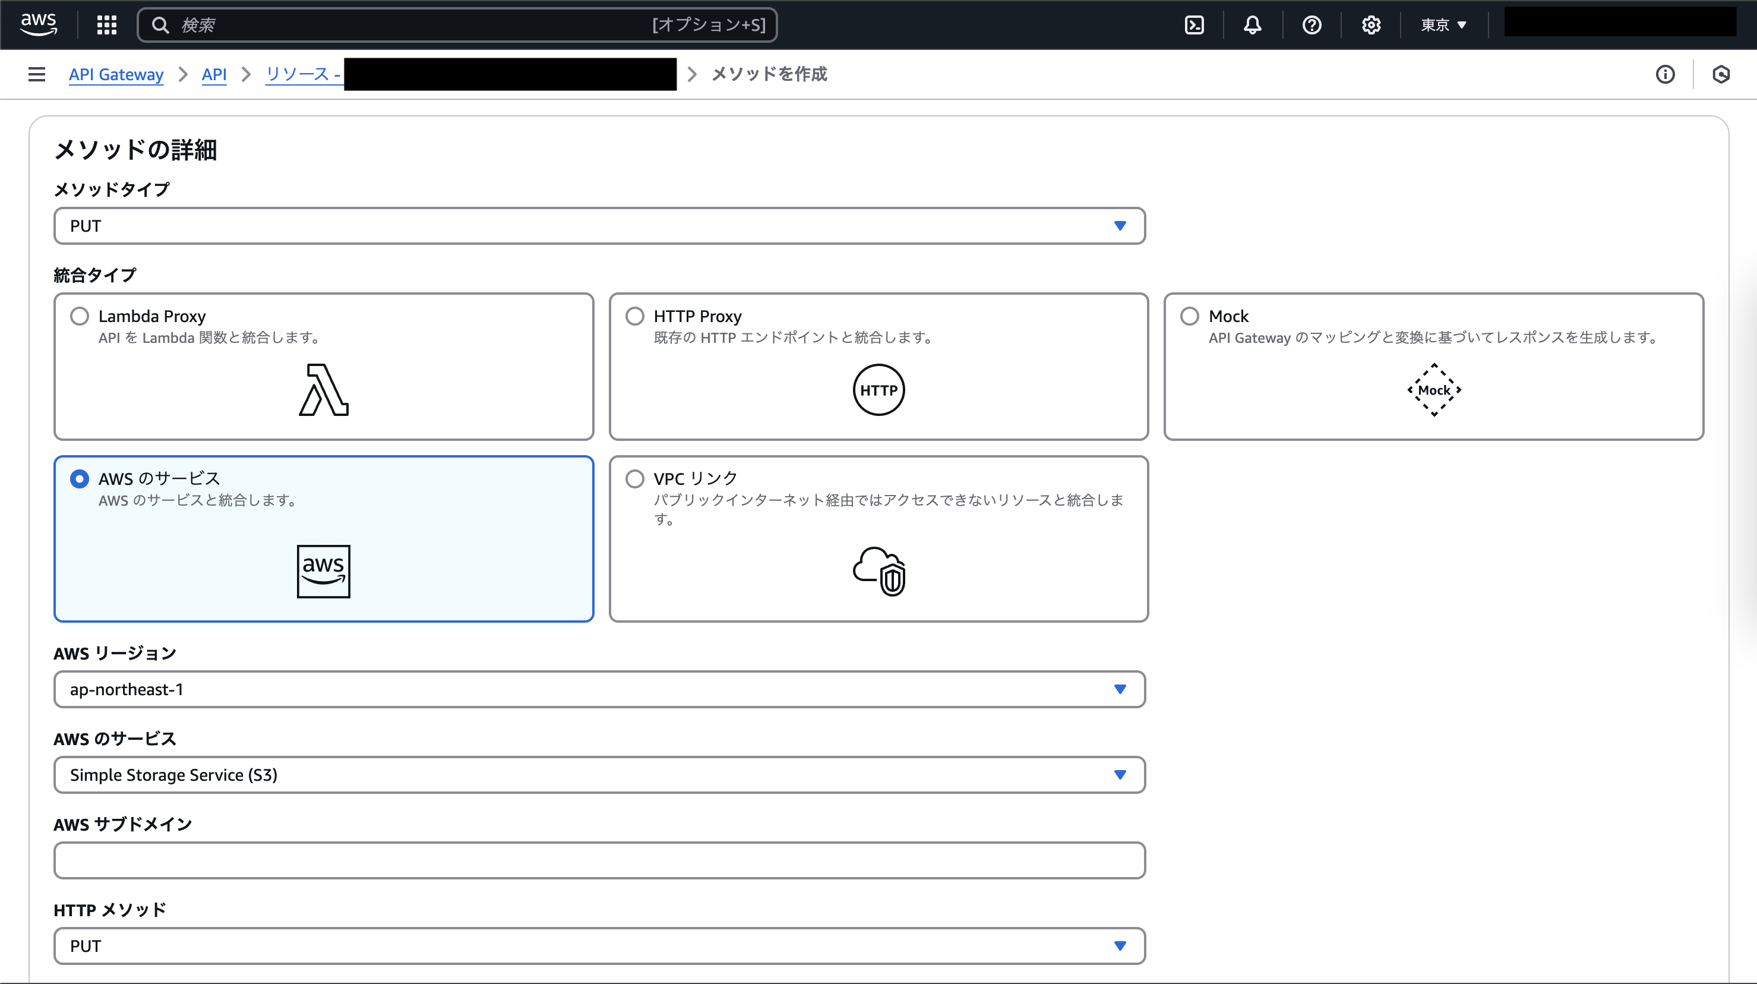
Task: Click the VPC cloud shield icon
Action: [x=878, y=571]
